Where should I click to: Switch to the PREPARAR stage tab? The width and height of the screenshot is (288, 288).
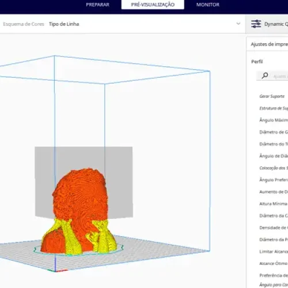click(x=97, y=5)
